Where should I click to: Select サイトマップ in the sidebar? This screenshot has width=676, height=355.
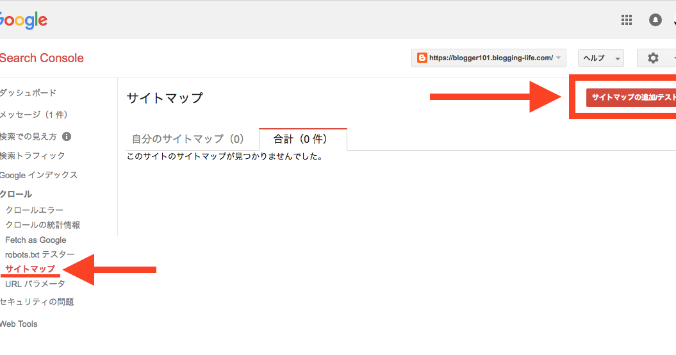tap(30, 269)
